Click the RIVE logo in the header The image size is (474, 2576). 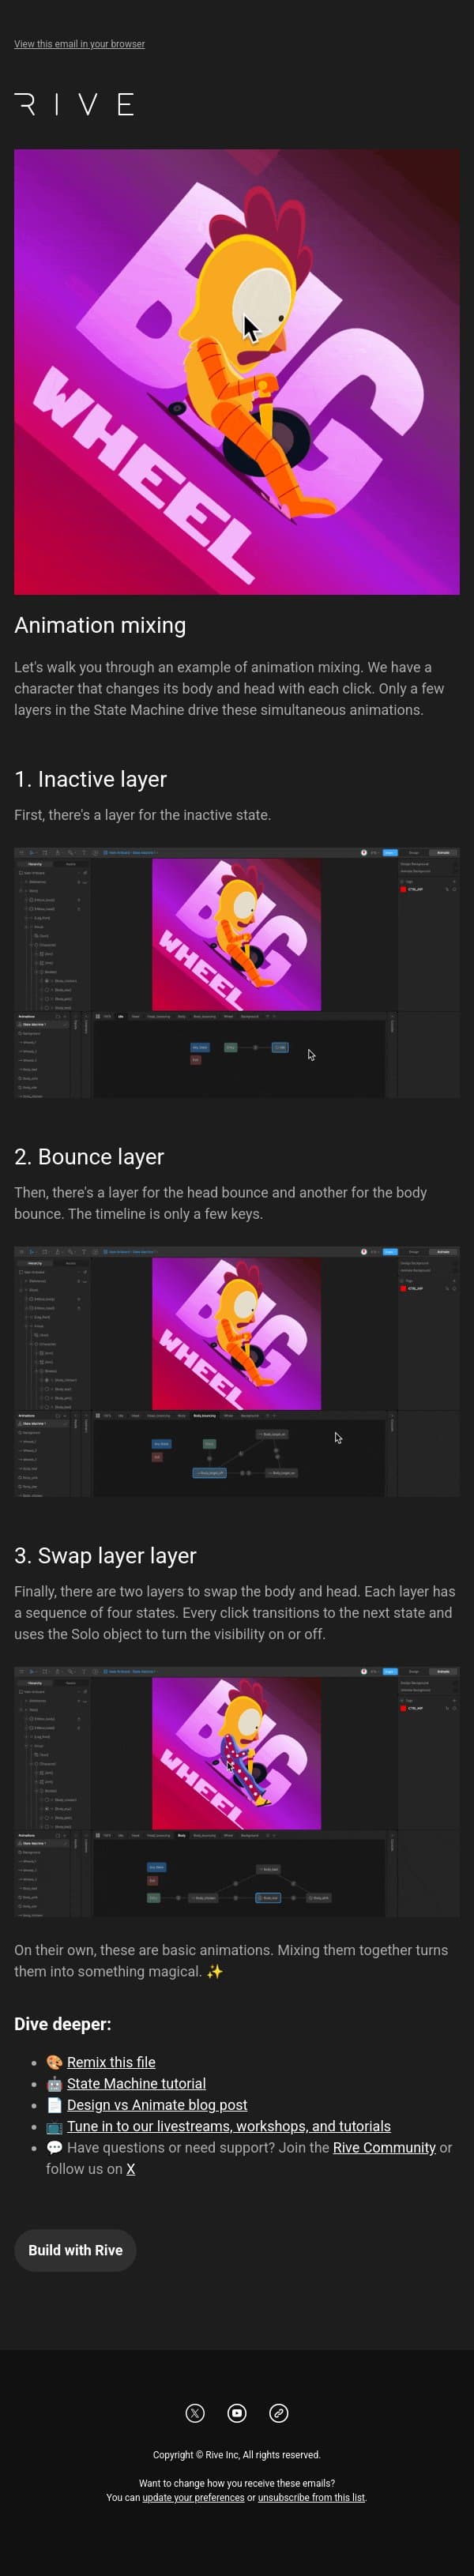coord(74,104)
